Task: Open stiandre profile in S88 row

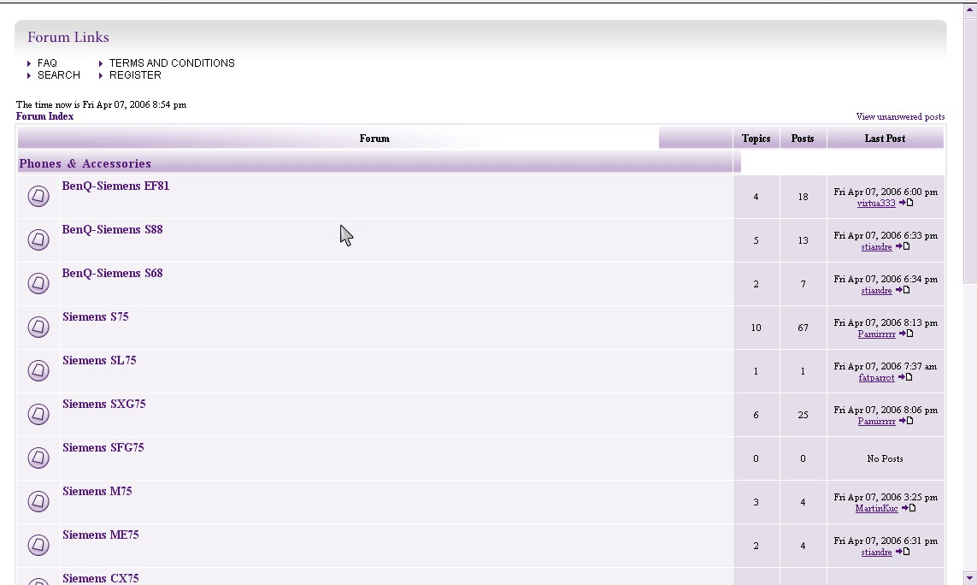Action: click(876, 247)
